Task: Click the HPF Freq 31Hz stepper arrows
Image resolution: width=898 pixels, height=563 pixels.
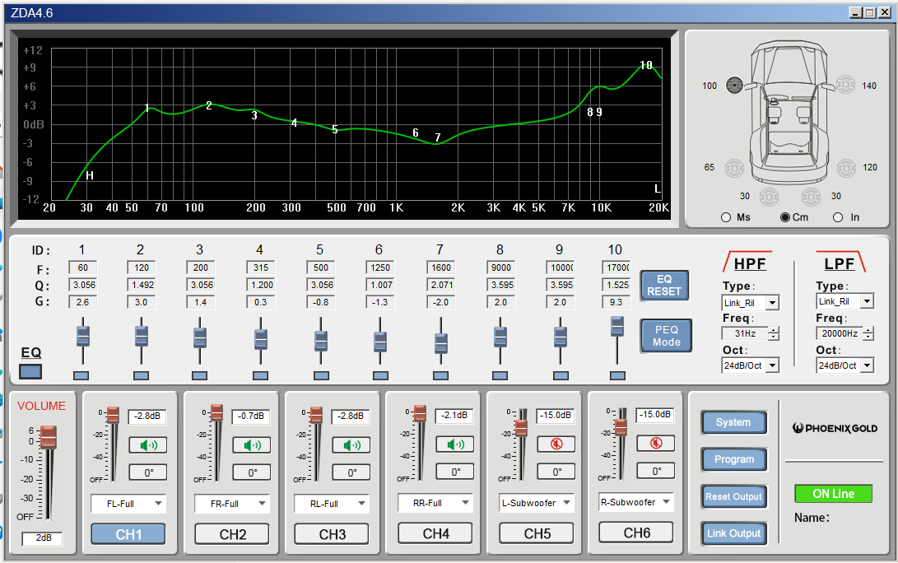Action: [x=774, y=333]
